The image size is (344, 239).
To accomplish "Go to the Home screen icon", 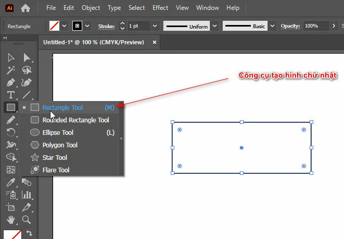I will [25, 8].
